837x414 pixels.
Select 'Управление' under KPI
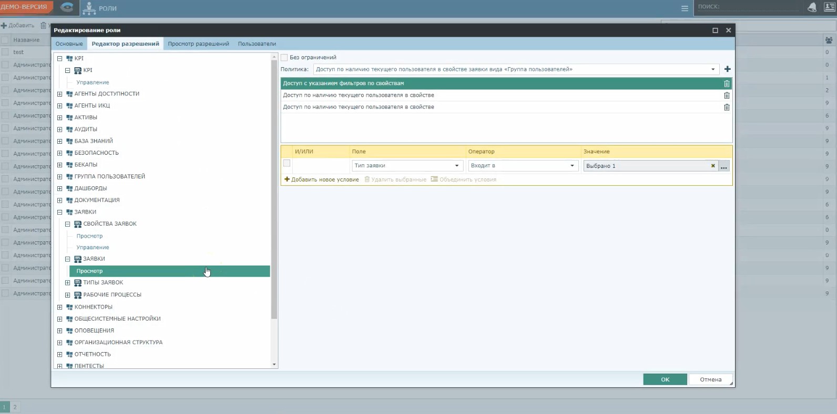pos(93,82)
